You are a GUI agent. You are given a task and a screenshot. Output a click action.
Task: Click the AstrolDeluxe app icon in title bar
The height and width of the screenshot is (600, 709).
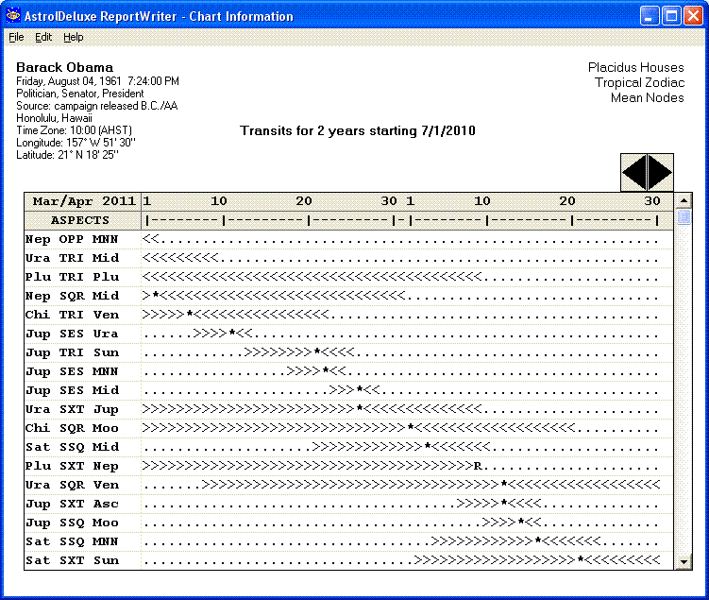coord(13,16)
